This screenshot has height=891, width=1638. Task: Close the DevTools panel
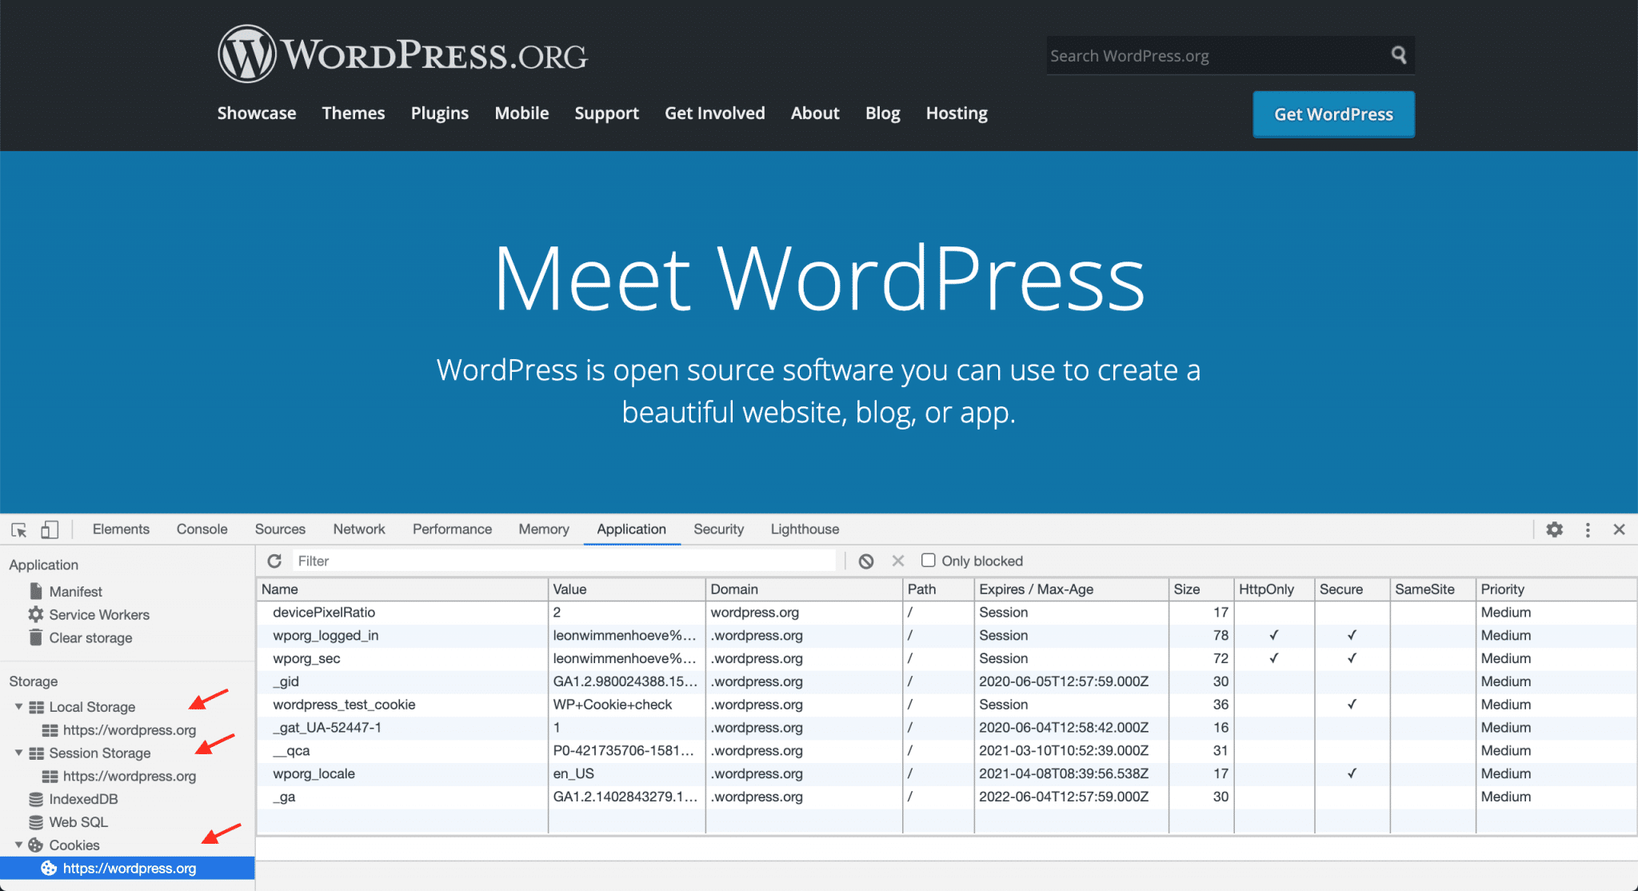pyautogui.click(x=1619, y=529)
